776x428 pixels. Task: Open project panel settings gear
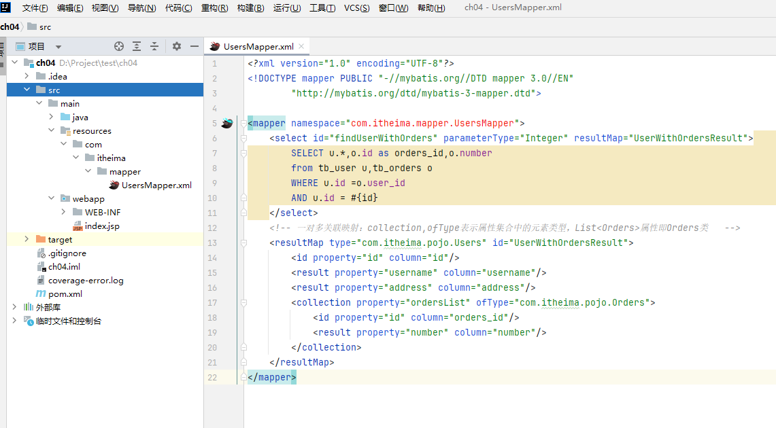(x=177, y=46)
